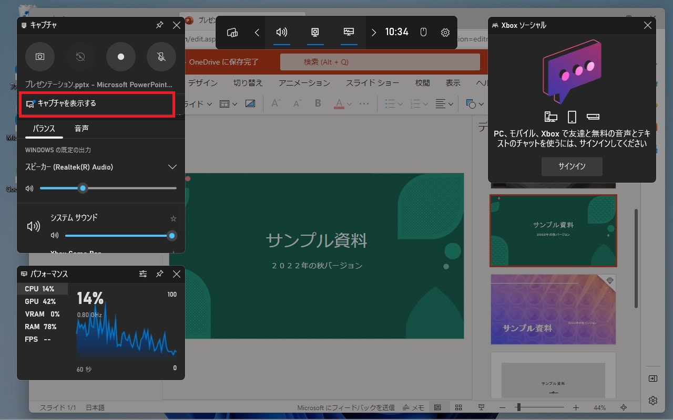This screenshot has height=420, width=673.
Task: Open Game Bar settings gear
Action: 445,33
